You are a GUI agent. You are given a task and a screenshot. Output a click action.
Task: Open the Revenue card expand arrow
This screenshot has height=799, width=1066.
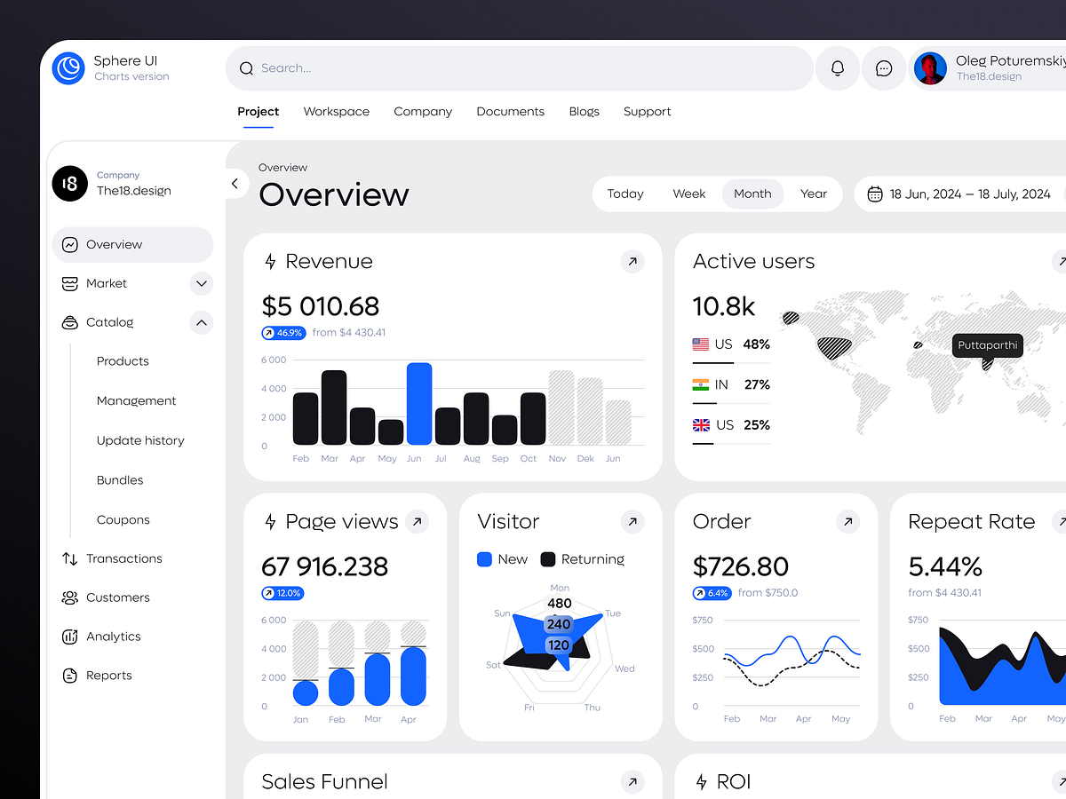click(632, 261)
